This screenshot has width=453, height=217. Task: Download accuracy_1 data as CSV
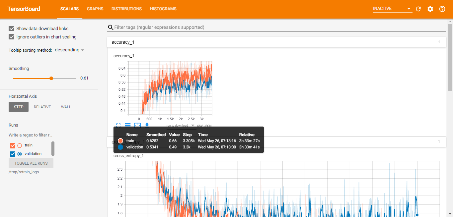tap(200, 126)
